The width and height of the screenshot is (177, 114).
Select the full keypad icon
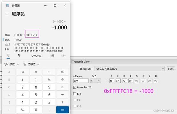coord(8,55)
